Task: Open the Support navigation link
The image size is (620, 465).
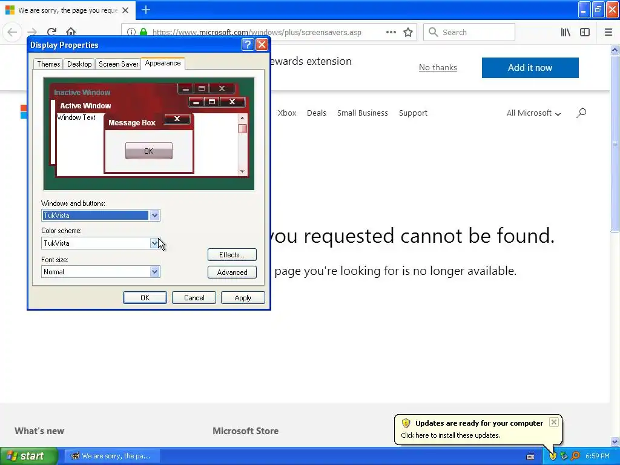Action: point(413,113)
